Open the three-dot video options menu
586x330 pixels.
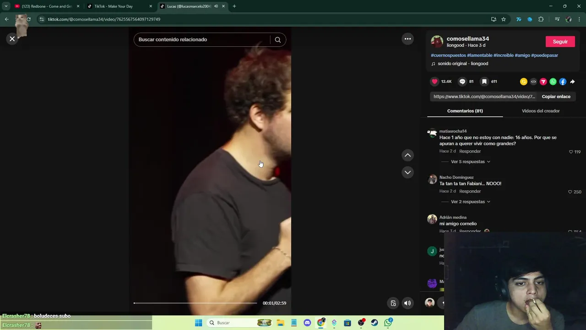pos(407,39)
